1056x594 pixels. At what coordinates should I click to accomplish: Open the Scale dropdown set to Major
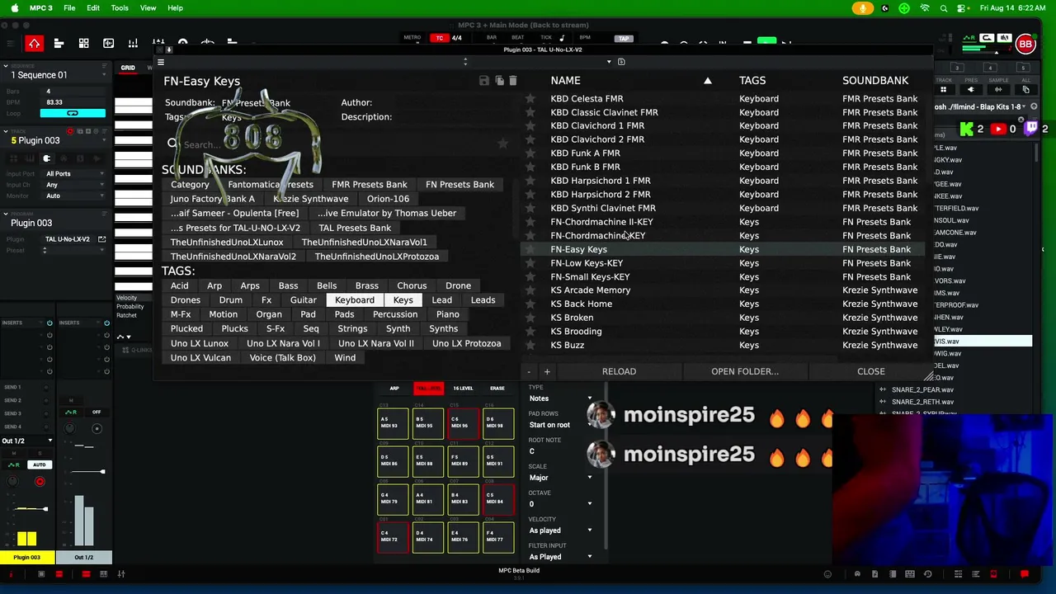(561, 478)
